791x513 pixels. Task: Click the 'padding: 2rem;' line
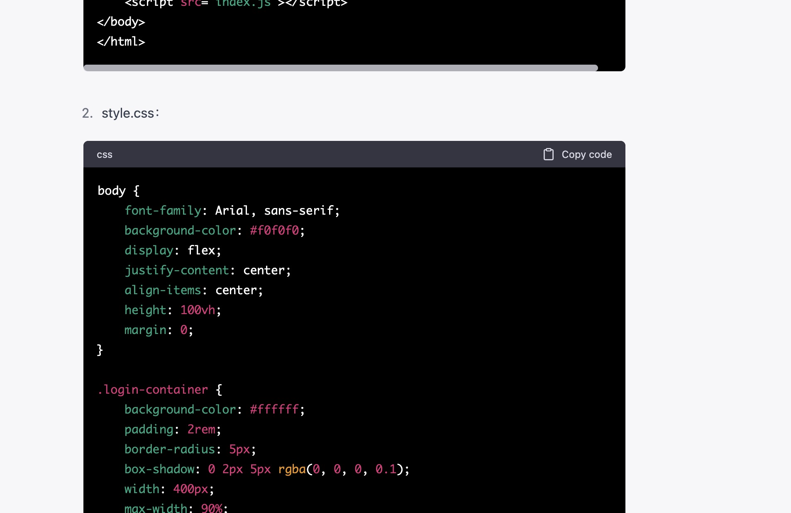[x=173, y=429]
